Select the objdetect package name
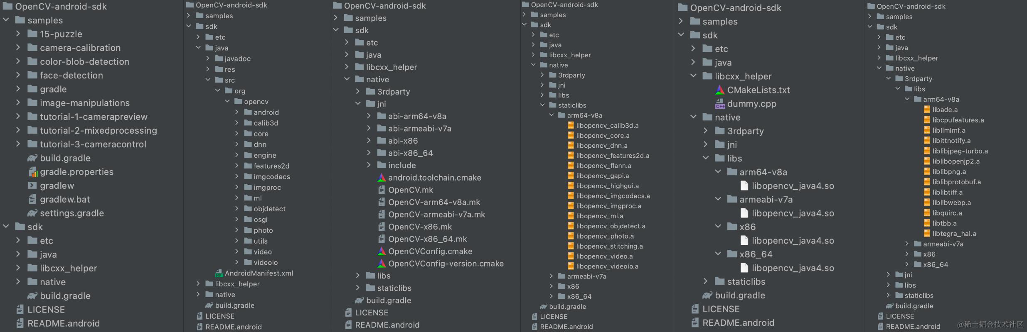 [x=270, y=209]
